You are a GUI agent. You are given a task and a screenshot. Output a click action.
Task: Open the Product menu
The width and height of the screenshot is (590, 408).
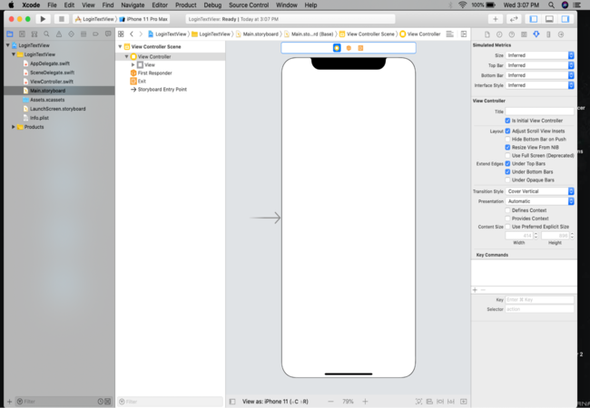pos(185,5)
